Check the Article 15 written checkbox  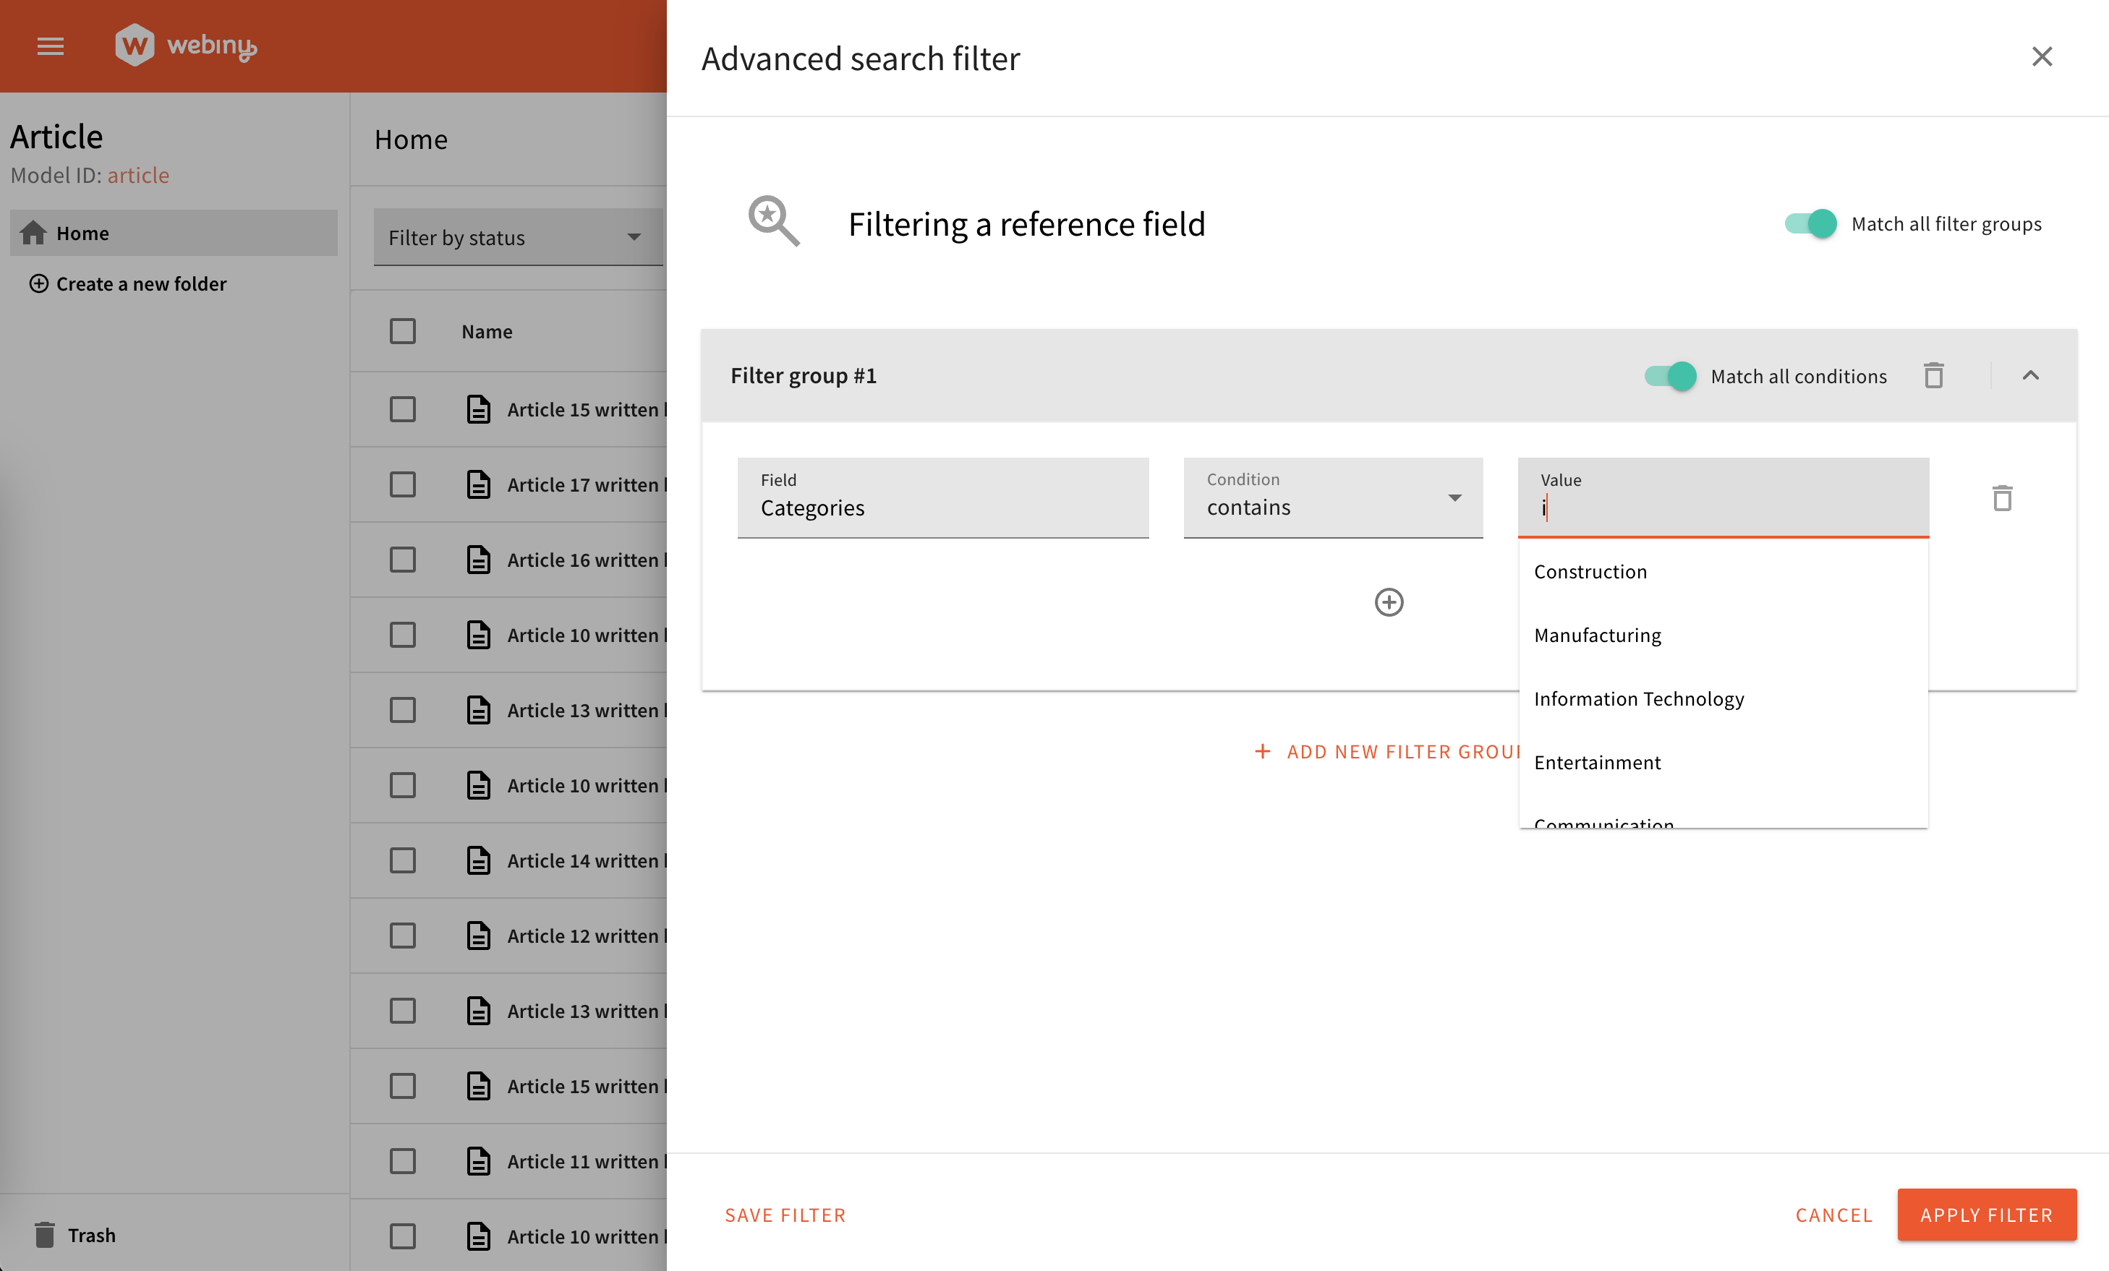402,406
